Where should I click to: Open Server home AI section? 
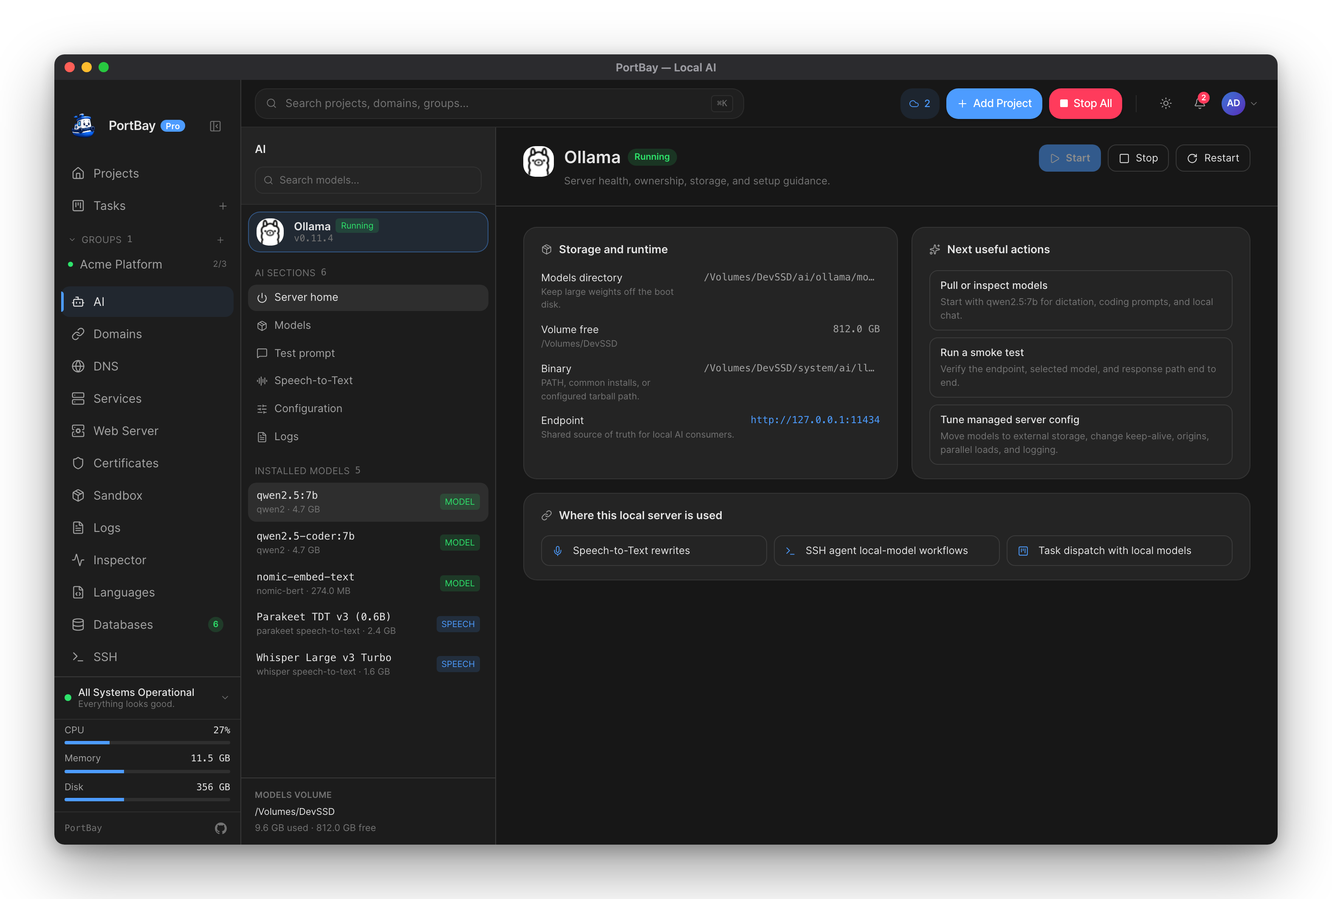[x=368, y=297]
